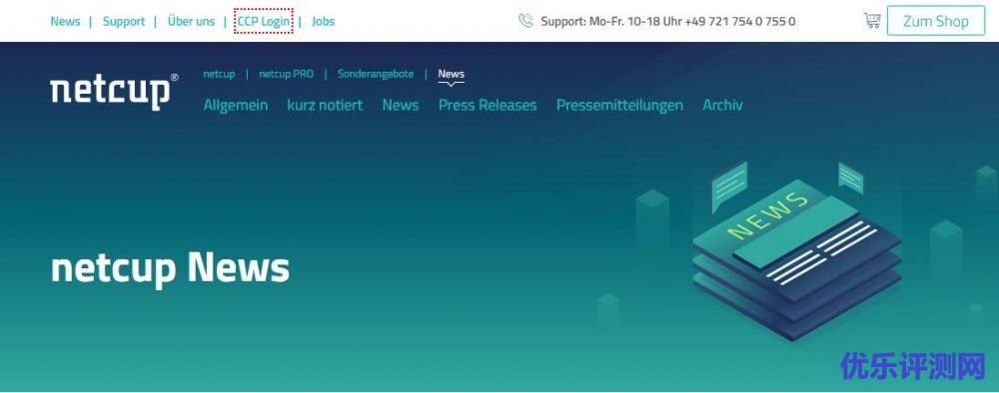
Task: Open the News category in main navigation
Action: 401,105
